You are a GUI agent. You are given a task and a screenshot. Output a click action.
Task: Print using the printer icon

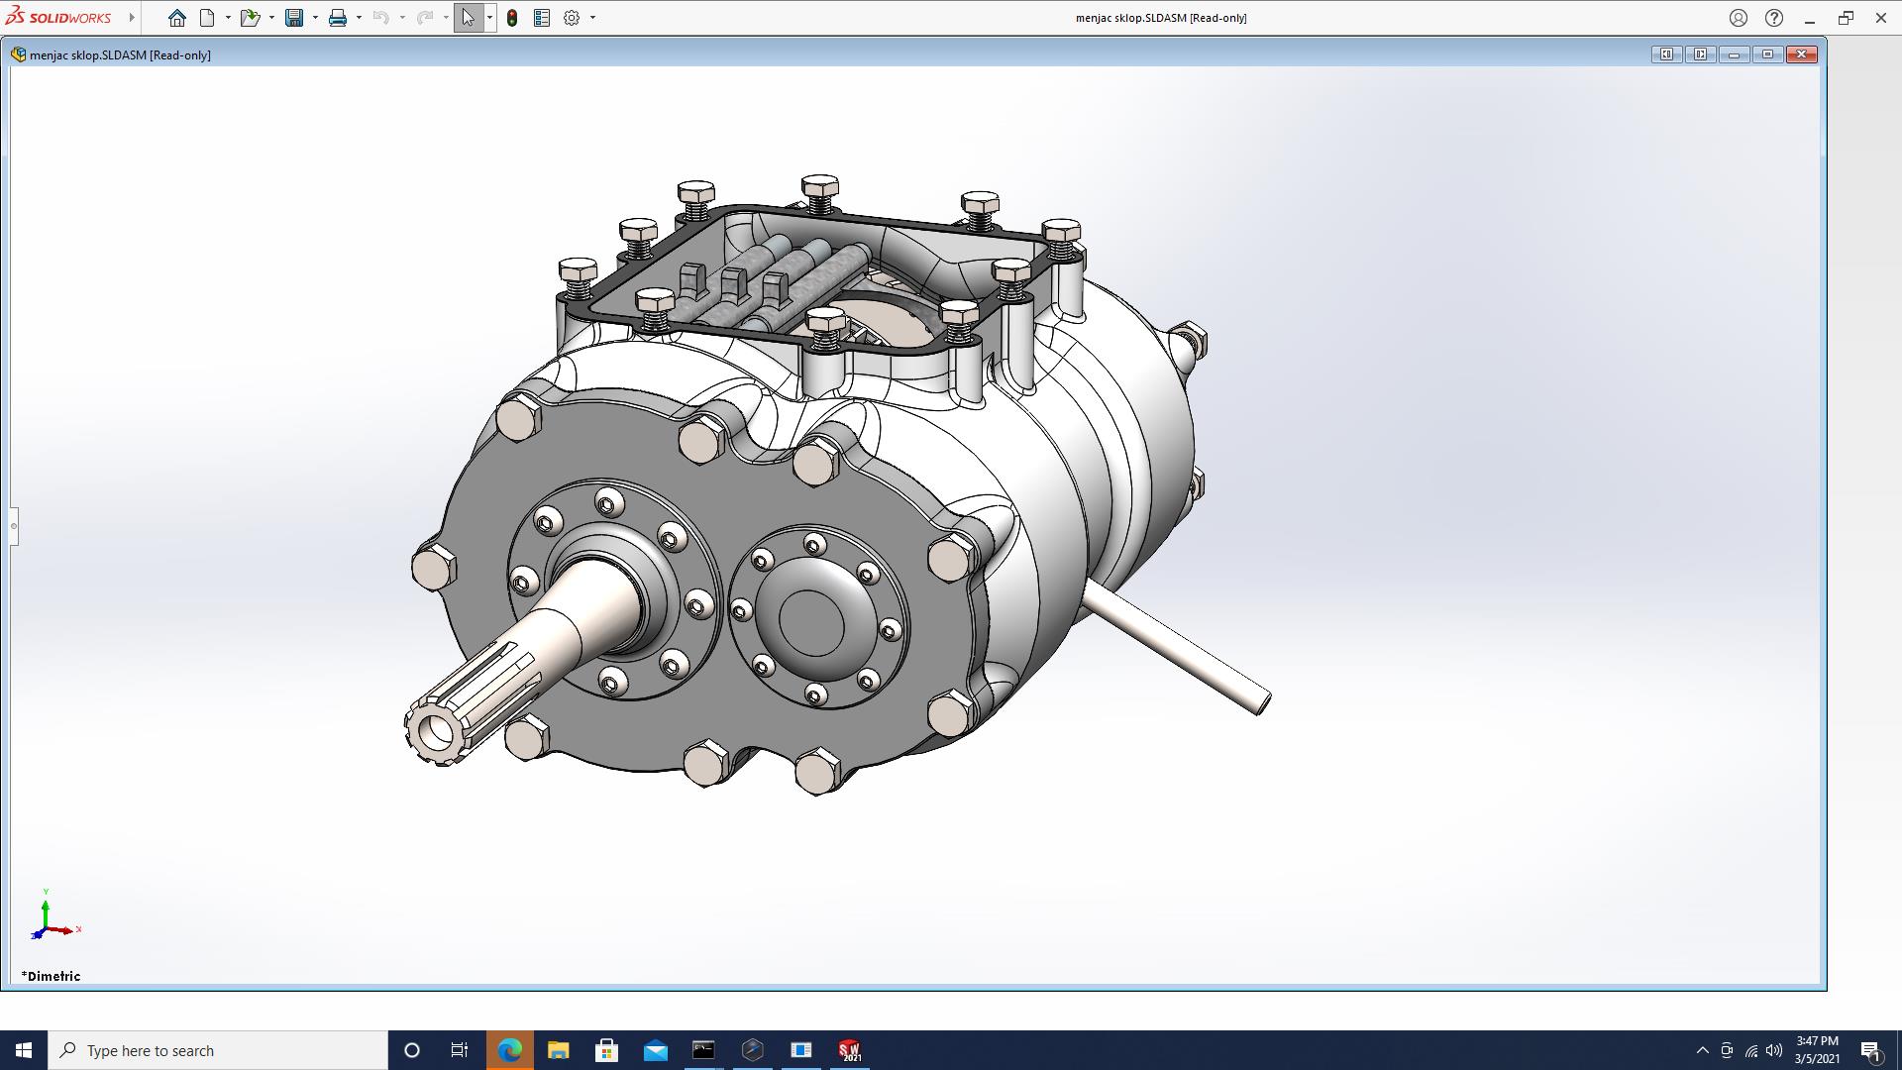pos(338,18)
